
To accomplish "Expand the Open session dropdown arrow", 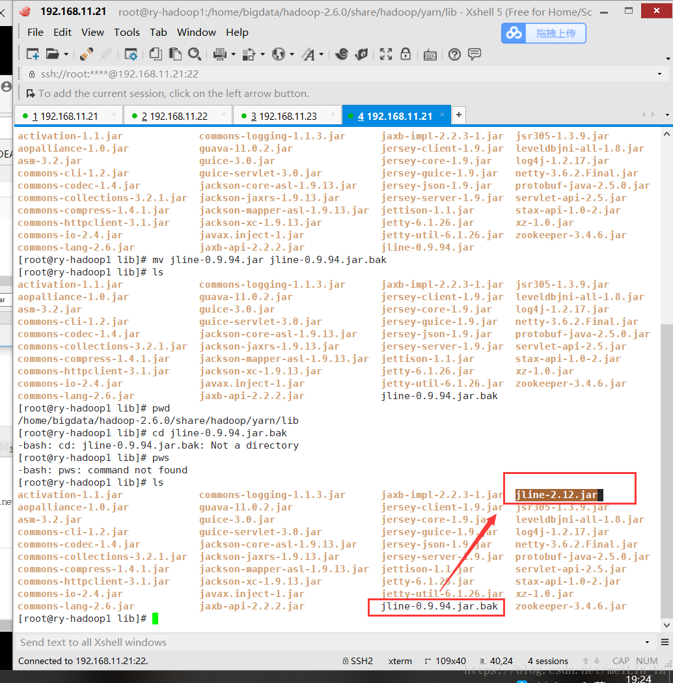I will point(66,55).
